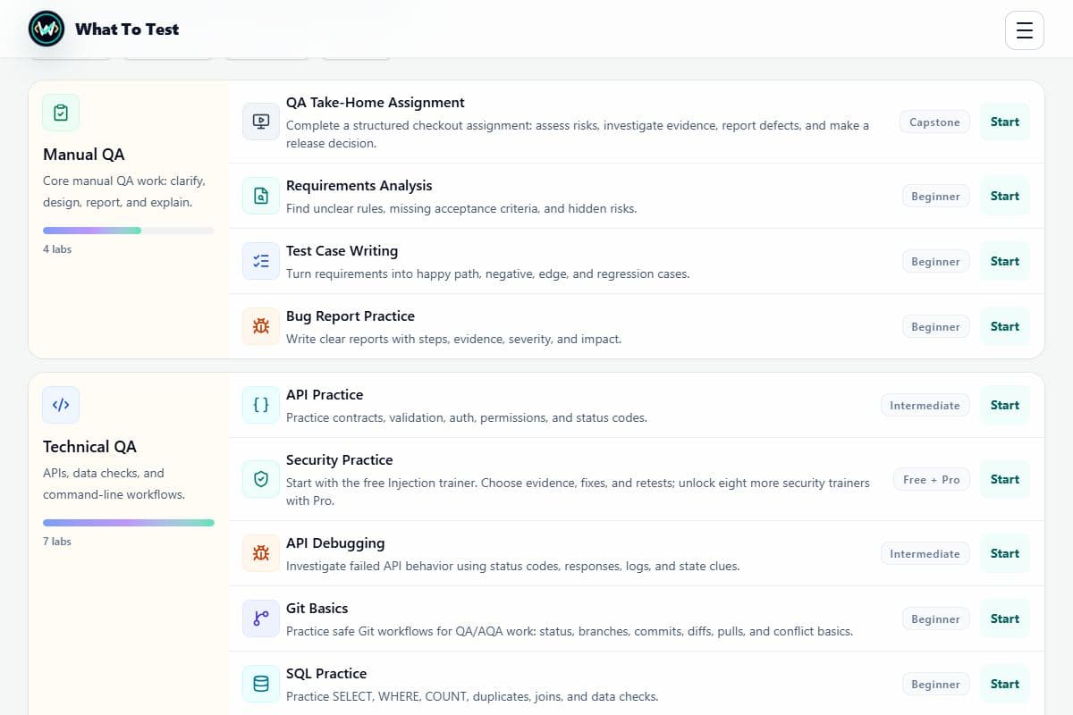Click the SQL Practice title
Image resolution: width=1073 pixels, height=715 pixels.
click(326, 674)
